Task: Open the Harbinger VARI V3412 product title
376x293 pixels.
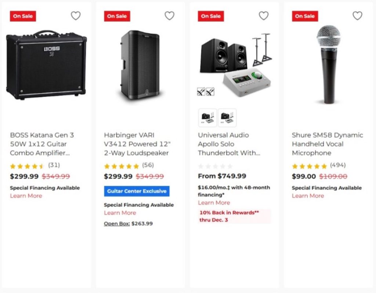Action: (x=136, y=144)
